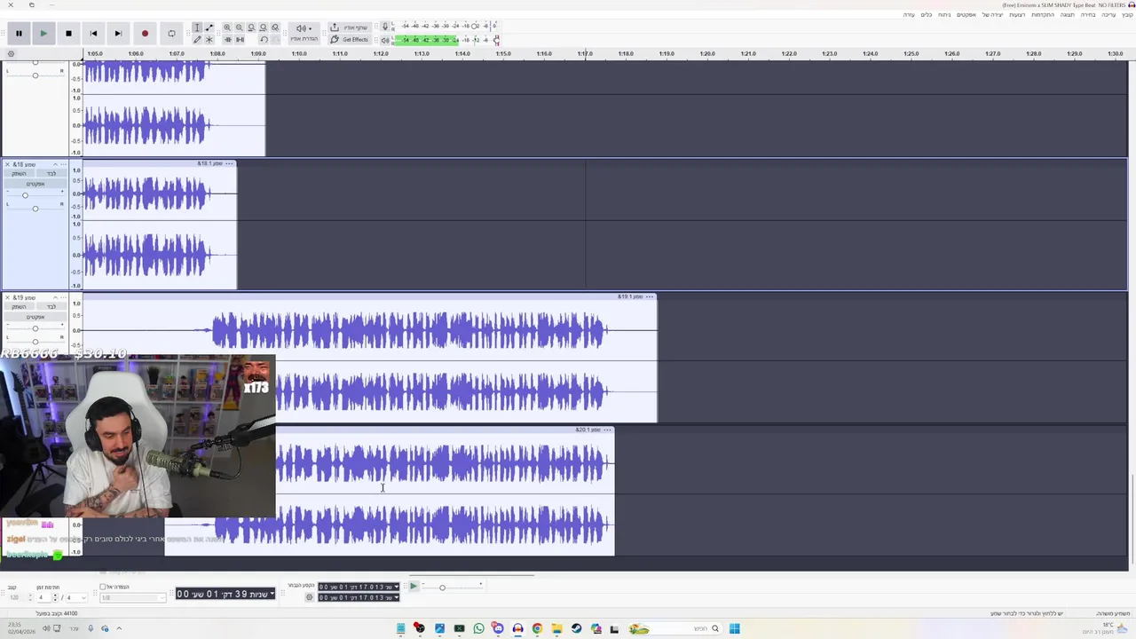1136x639 pixels.
Task: Start playback with the green Play button
Action: (x=43, y=33)
